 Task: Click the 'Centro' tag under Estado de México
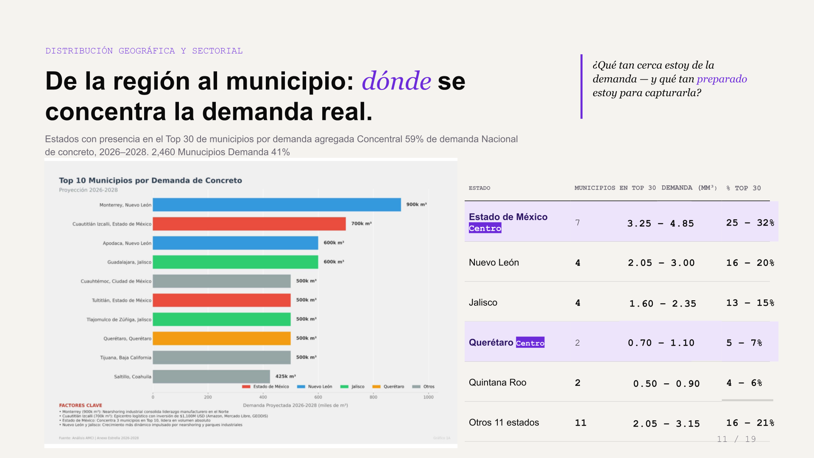pyautogui.click(x=485, y=228)
